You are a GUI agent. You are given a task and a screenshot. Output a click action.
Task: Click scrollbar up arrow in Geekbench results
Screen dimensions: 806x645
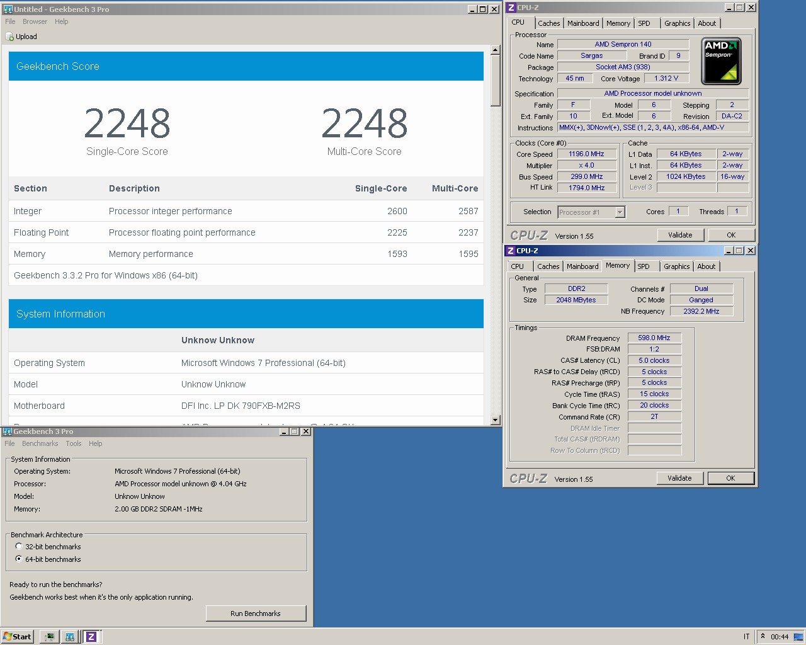[x=496, y=50]
